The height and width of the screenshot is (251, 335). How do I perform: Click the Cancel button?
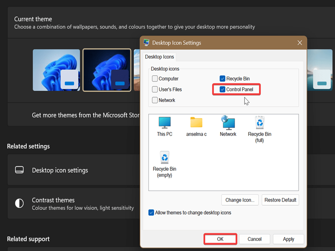pyautogui.click(x=255, y=239)
